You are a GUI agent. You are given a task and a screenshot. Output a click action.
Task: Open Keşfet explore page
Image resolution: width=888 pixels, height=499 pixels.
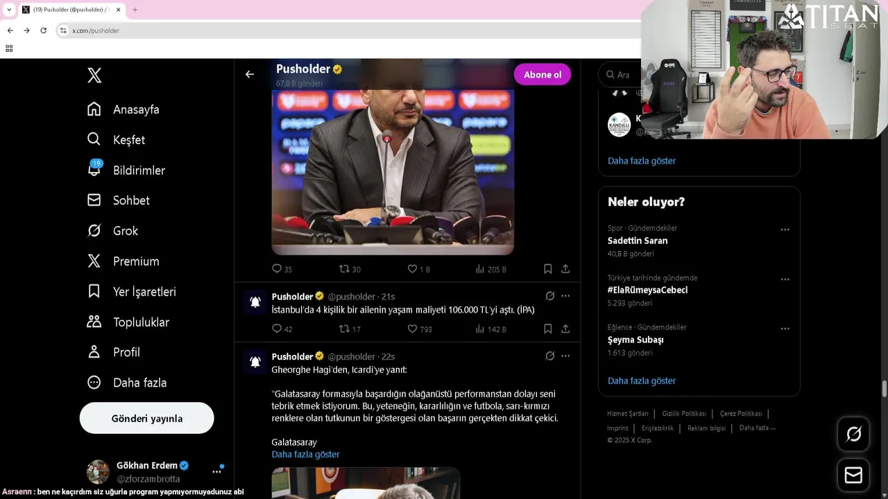click(116, 140)
